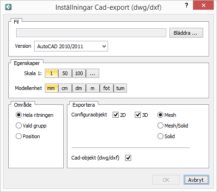Screen dimensions: 217x192
Task: Click Bläddra to browse for file
Action: coord(186,33)
